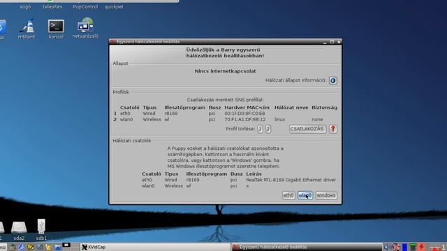Select the eth0 interface button
The height and width of the screenshot is (251, 447).
(x=288, y=195)
